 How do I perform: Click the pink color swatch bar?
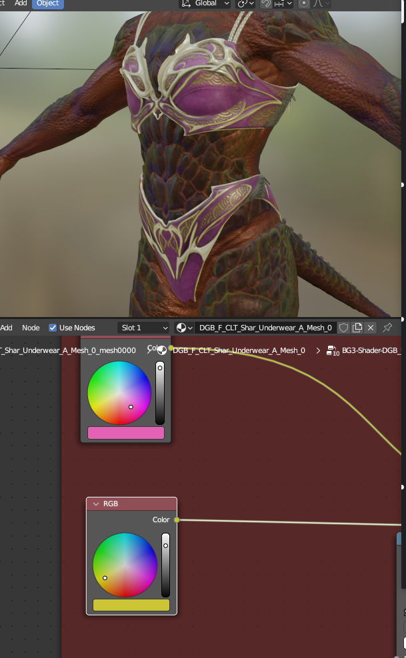tap(126, 433)
